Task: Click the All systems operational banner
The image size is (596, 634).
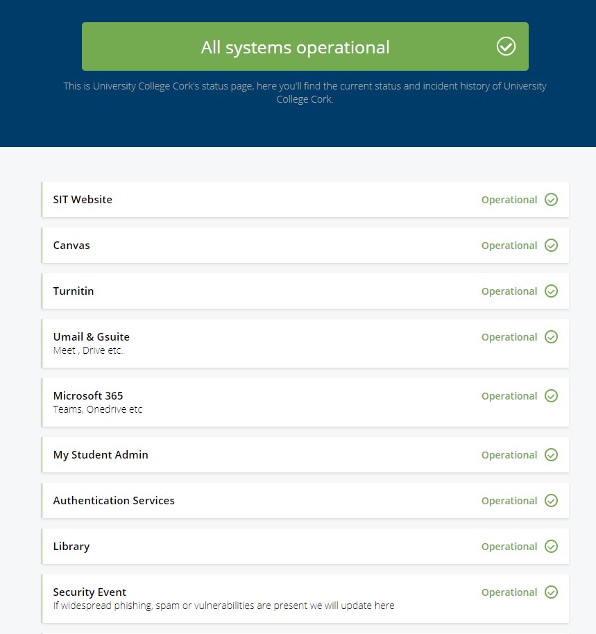Action: [x=295, y=47]
